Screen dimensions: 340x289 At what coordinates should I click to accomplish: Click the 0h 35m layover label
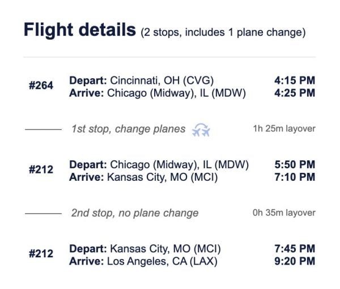[284, 213]
